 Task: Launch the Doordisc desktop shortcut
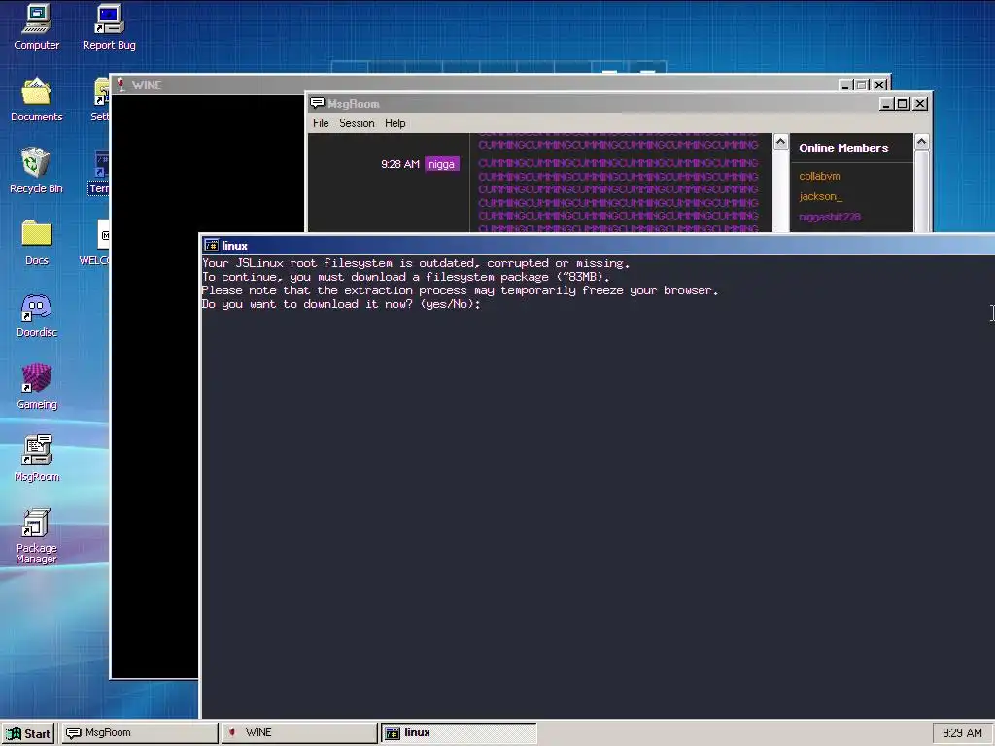(x=36, y=315)
